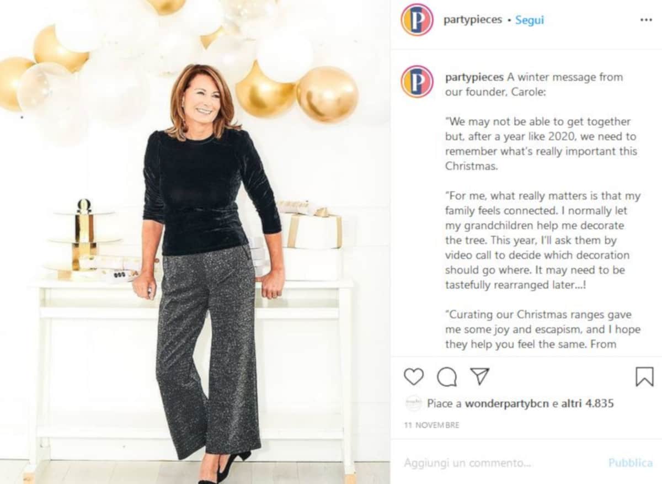
Task: Save post with the bookmark icon
Action: click(x=644, y=377)
